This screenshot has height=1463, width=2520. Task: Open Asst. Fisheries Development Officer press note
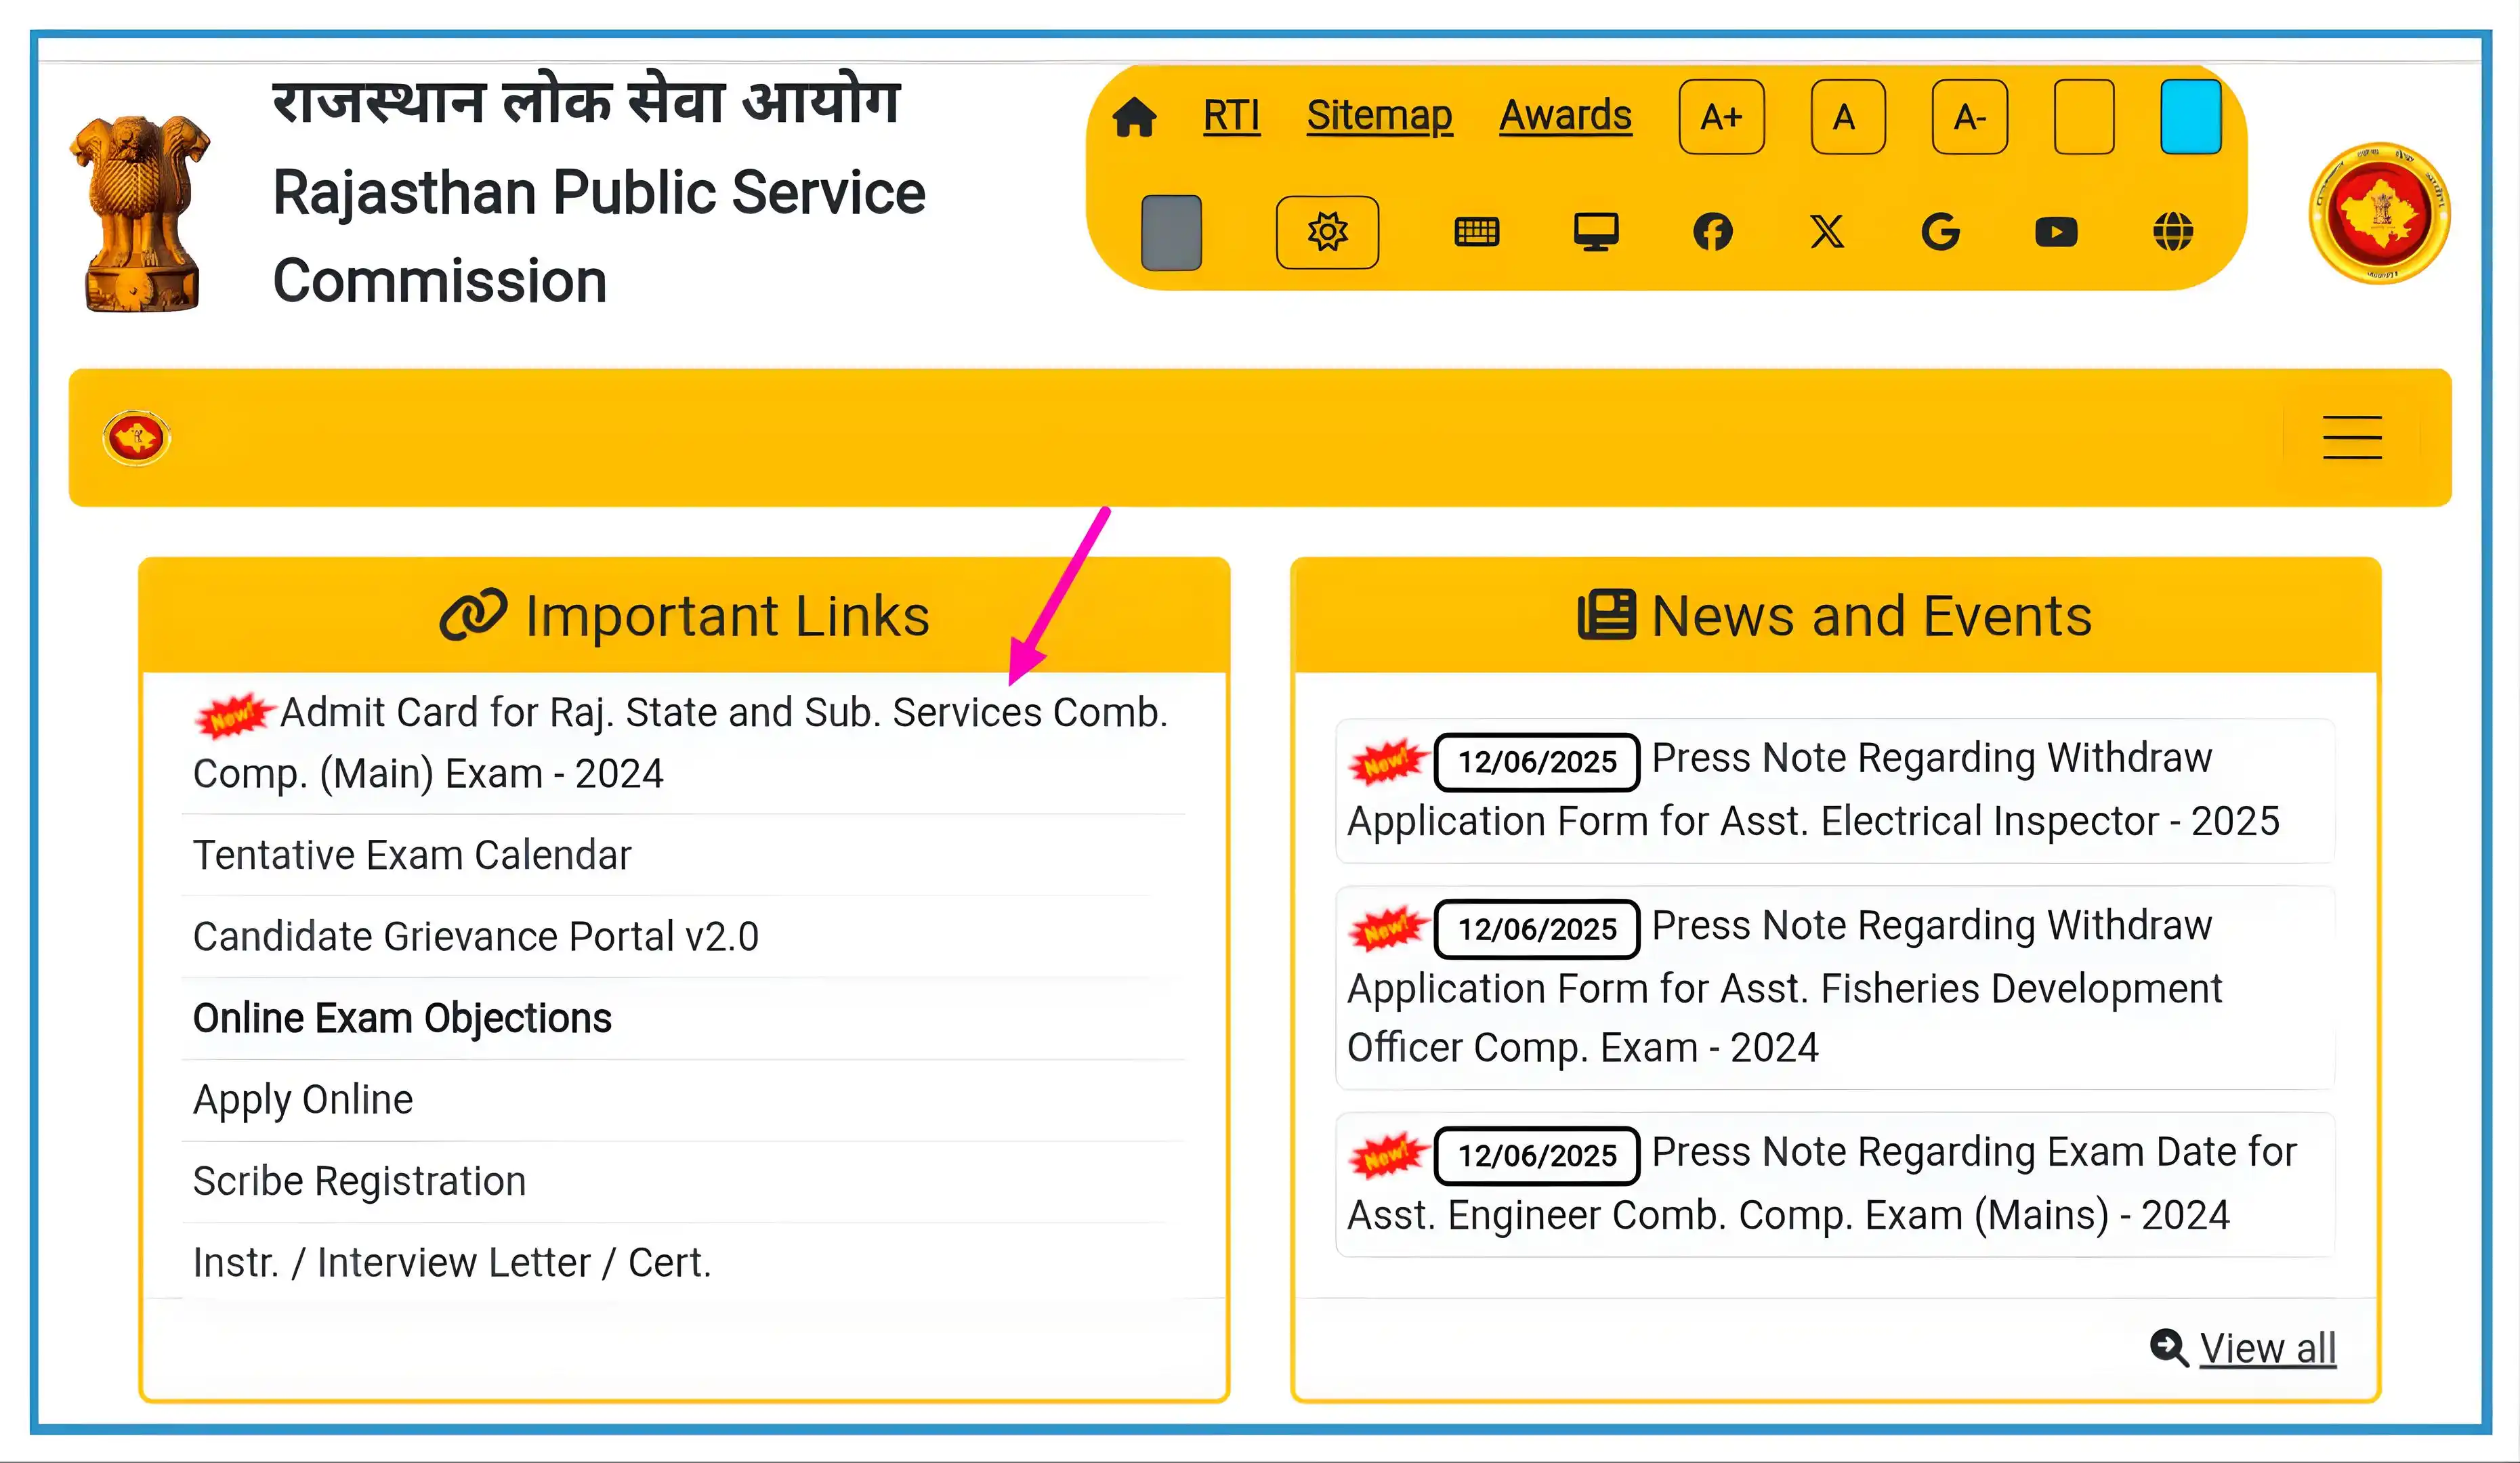pyautogui.click(x=1834, y=987)
